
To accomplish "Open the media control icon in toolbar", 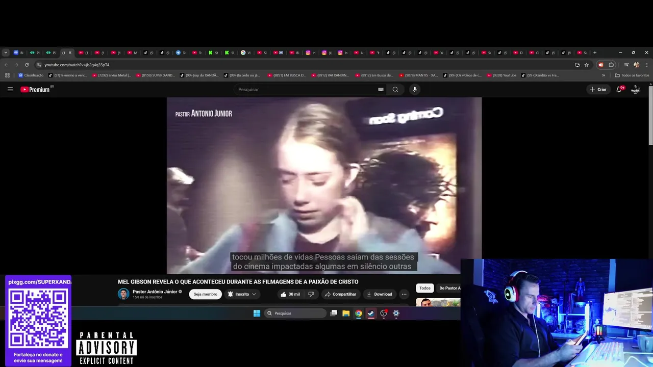I will point(626,65).
